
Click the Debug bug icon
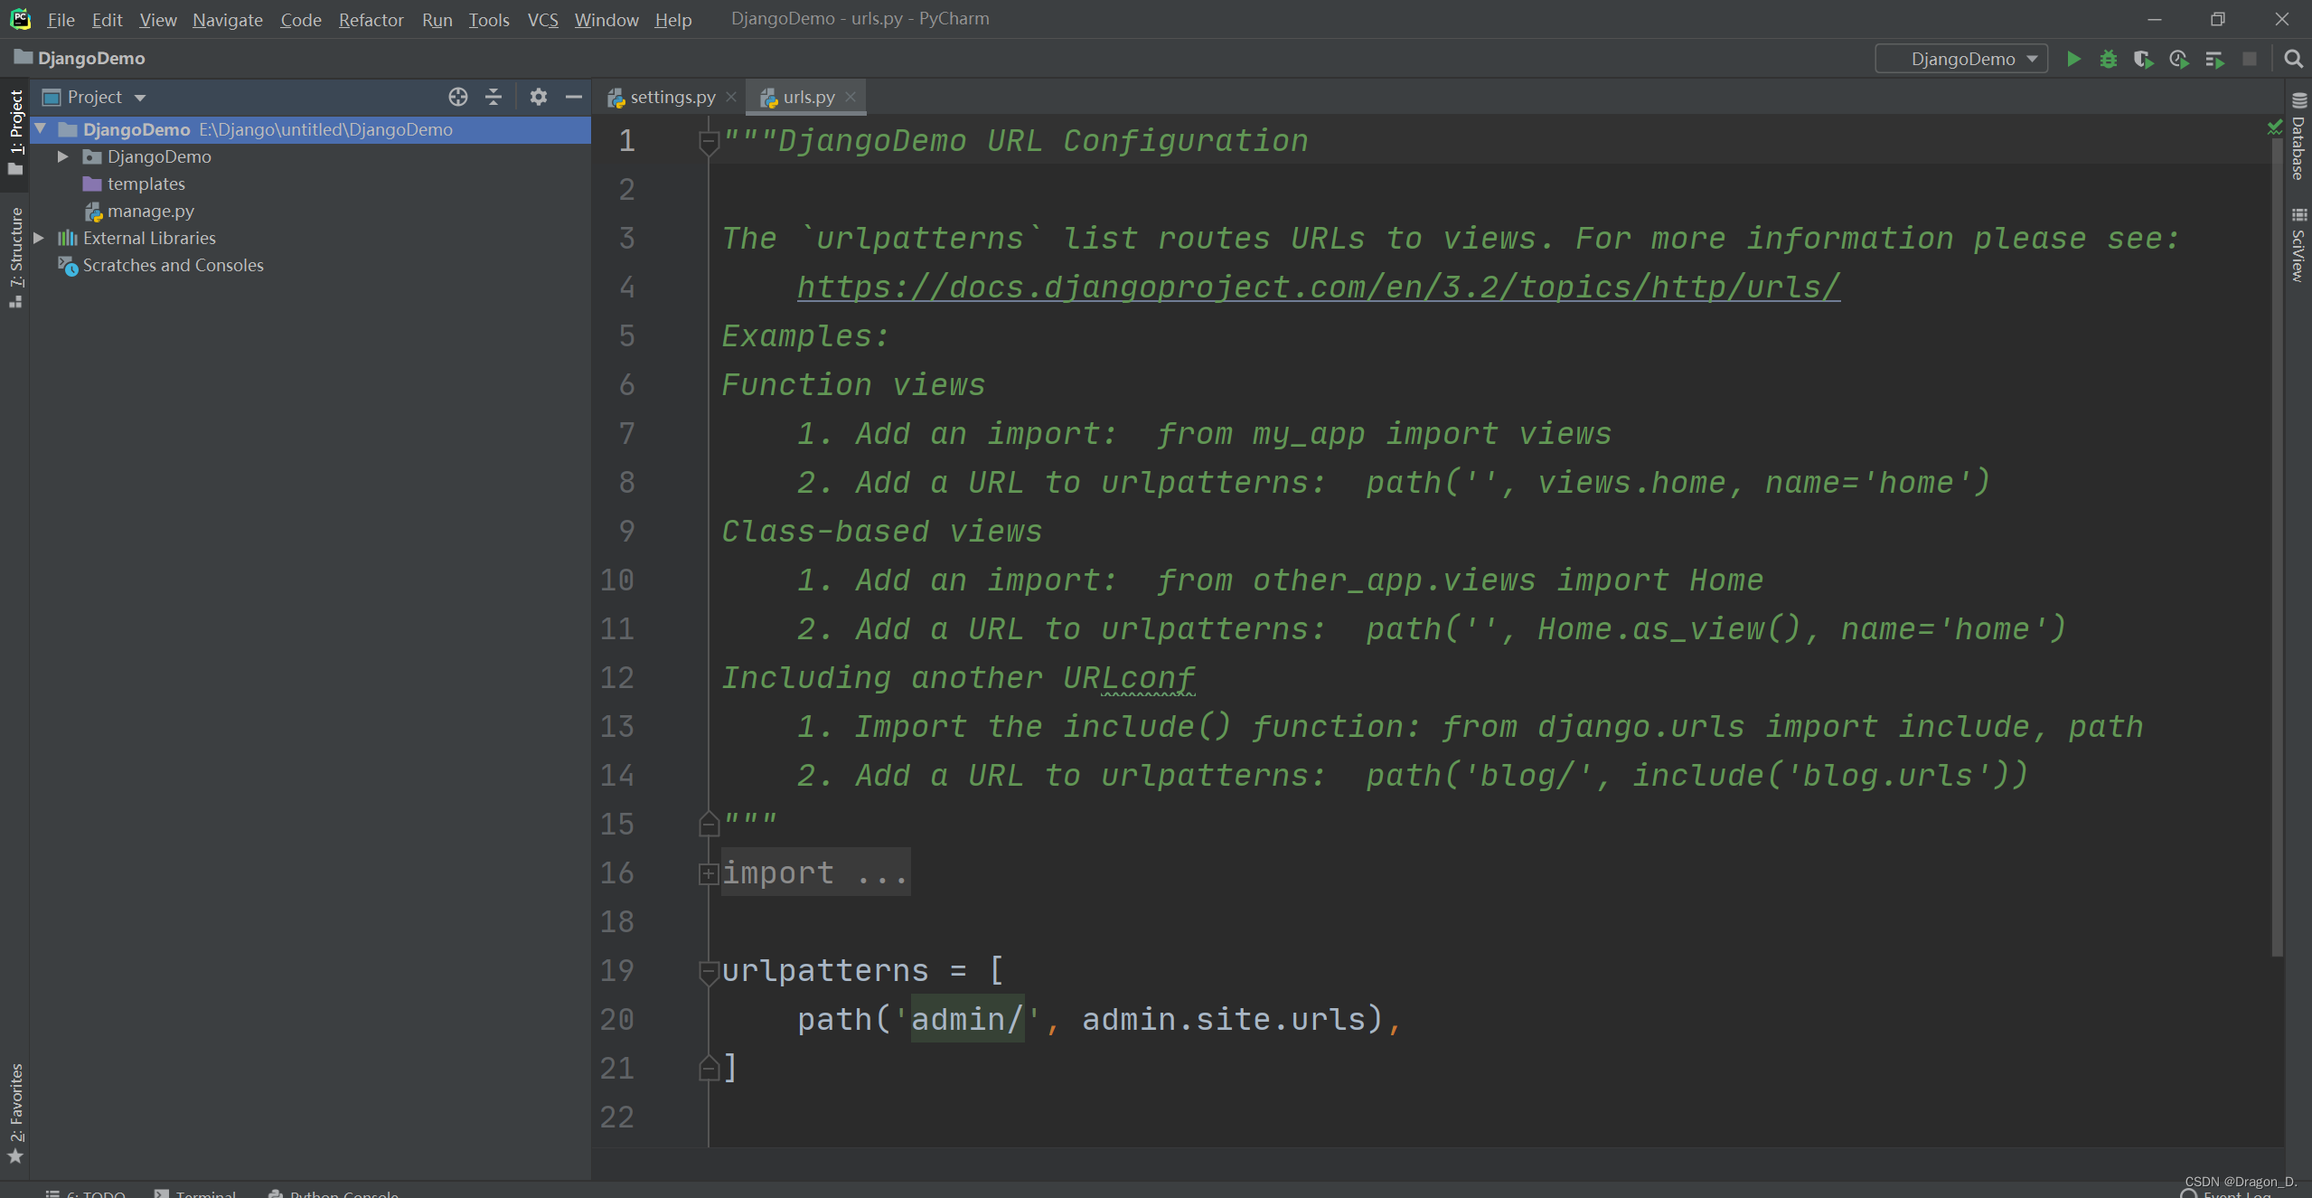2108,59
